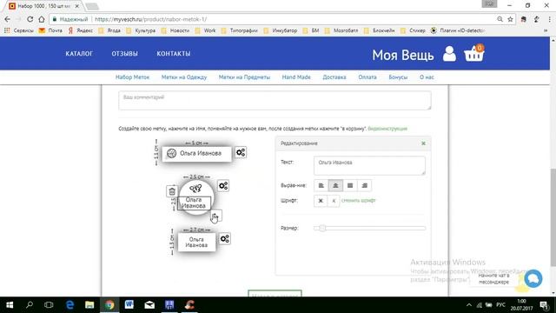Expand the Стикер bookmarks folder

pos(413,30)
